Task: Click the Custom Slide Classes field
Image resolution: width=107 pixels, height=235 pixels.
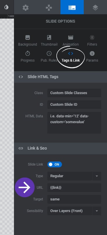Action: [74, 93]
